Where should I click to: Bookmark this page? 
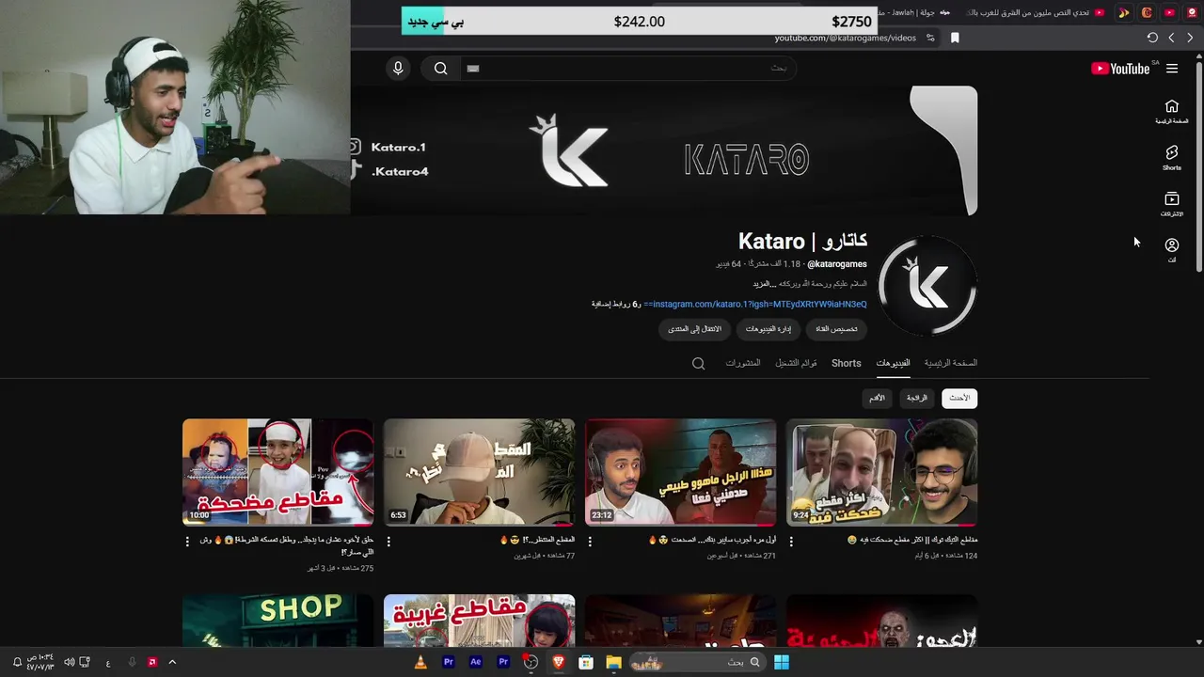tap(955, 38)
